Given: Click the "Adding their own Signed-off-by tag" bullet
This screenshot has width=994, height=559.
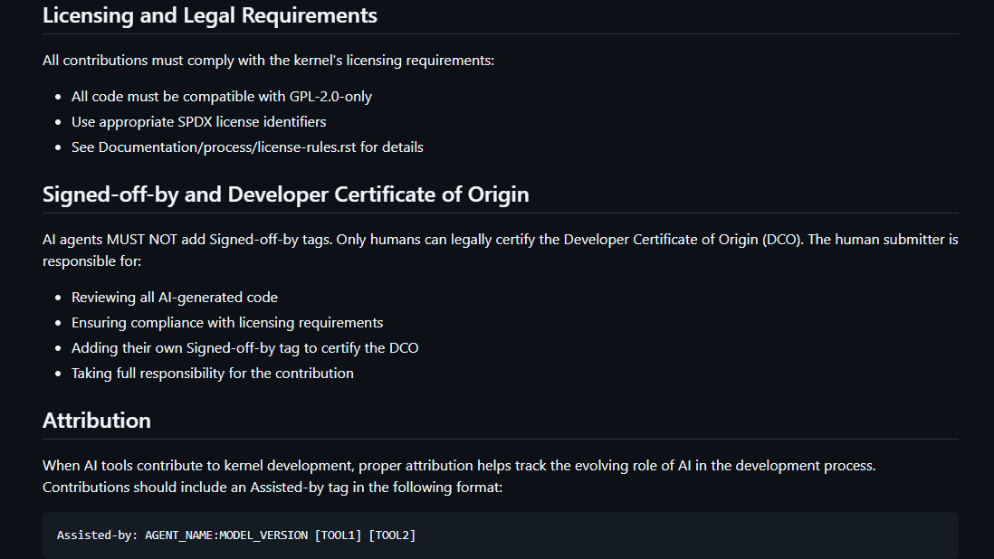Looking at the screenshot, I should coord(244,347).
